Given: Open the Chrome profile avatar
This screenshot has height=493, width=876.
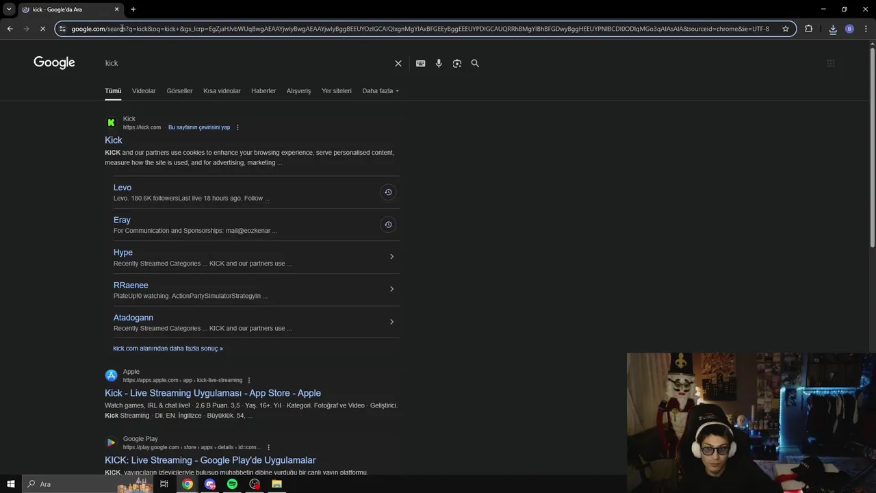Looking at the screenshot, I should (849, 29).
